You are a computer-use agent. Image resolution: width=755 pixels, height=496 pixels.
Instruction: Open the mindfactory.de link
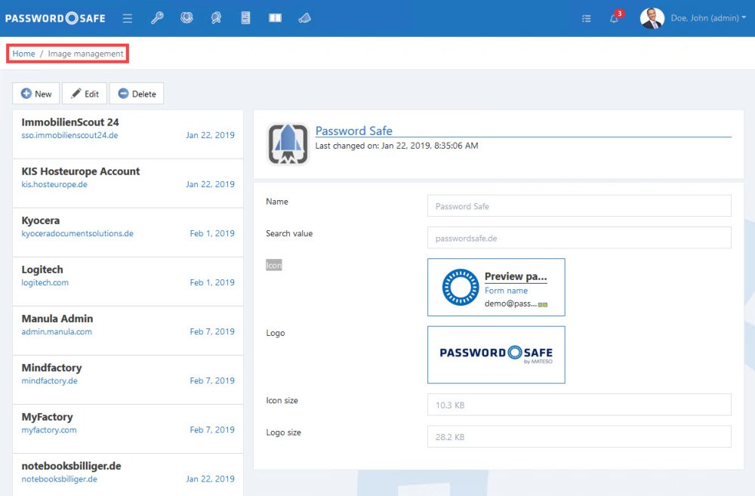(x=50, y=381)
